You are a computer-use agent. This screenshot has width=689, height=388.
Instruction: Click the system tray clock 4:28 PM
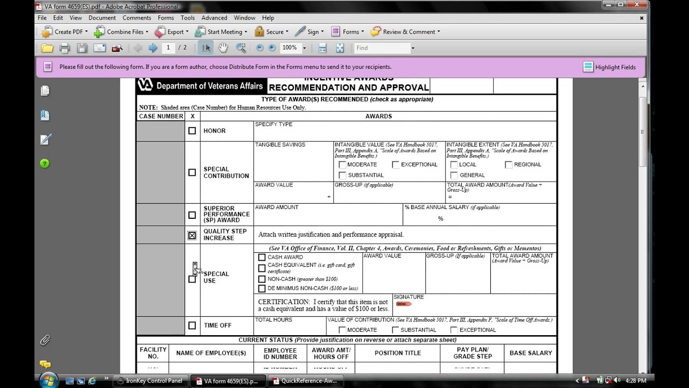pyautogui.click(x=636, y=380)
